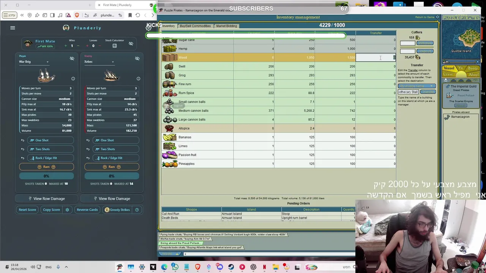Select the Crew tab on the sunburst
486x273 pixels.
pos(448,75)
